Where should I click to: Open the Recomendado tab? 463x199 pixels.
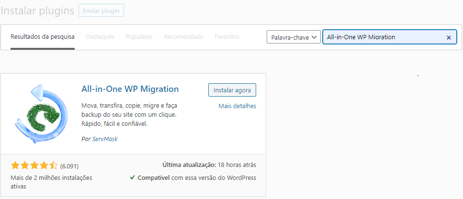coord(184,37)
